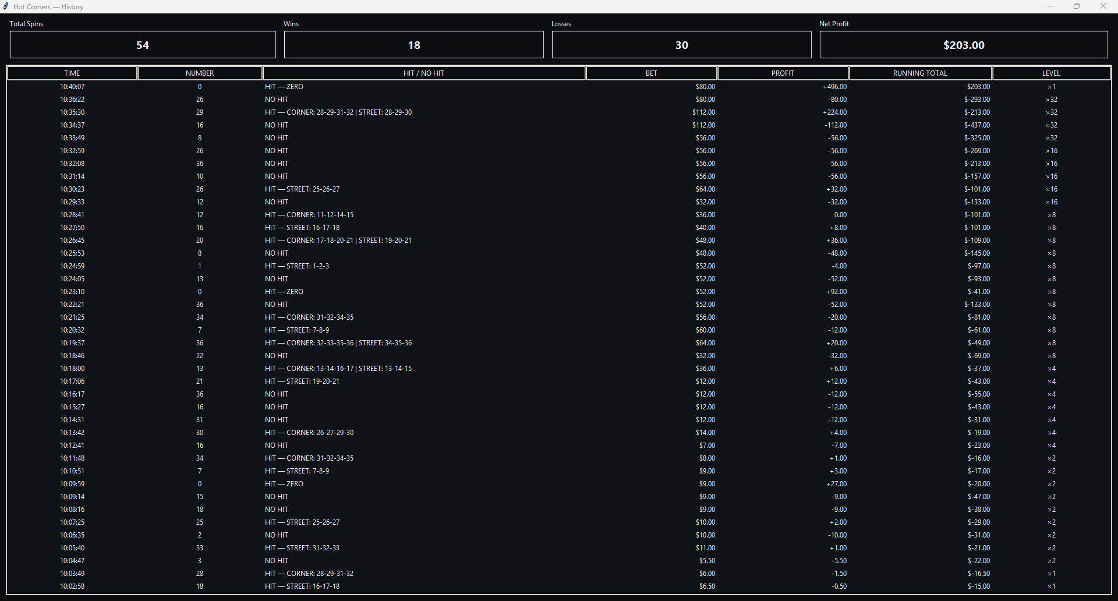The height and width of the screenshot is (601, 1118).
Task: Click 'HIT — STREET: 25-26-27' at 10:30:23
Action: click(x=302, y=189)
